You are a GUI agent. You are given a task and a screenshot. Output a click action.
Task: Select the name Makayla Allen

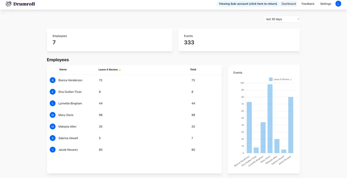[67, 126]
